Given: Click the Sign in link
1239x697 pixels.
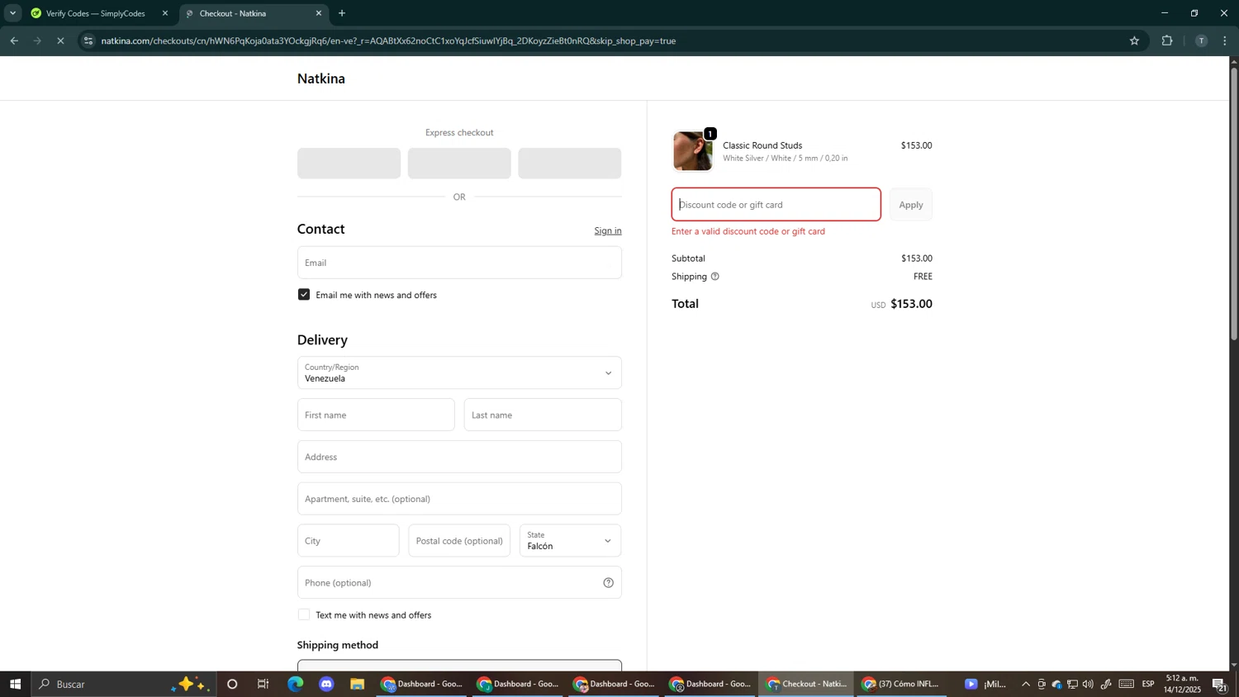Looking at the screenshot, I should click(608, 230).
